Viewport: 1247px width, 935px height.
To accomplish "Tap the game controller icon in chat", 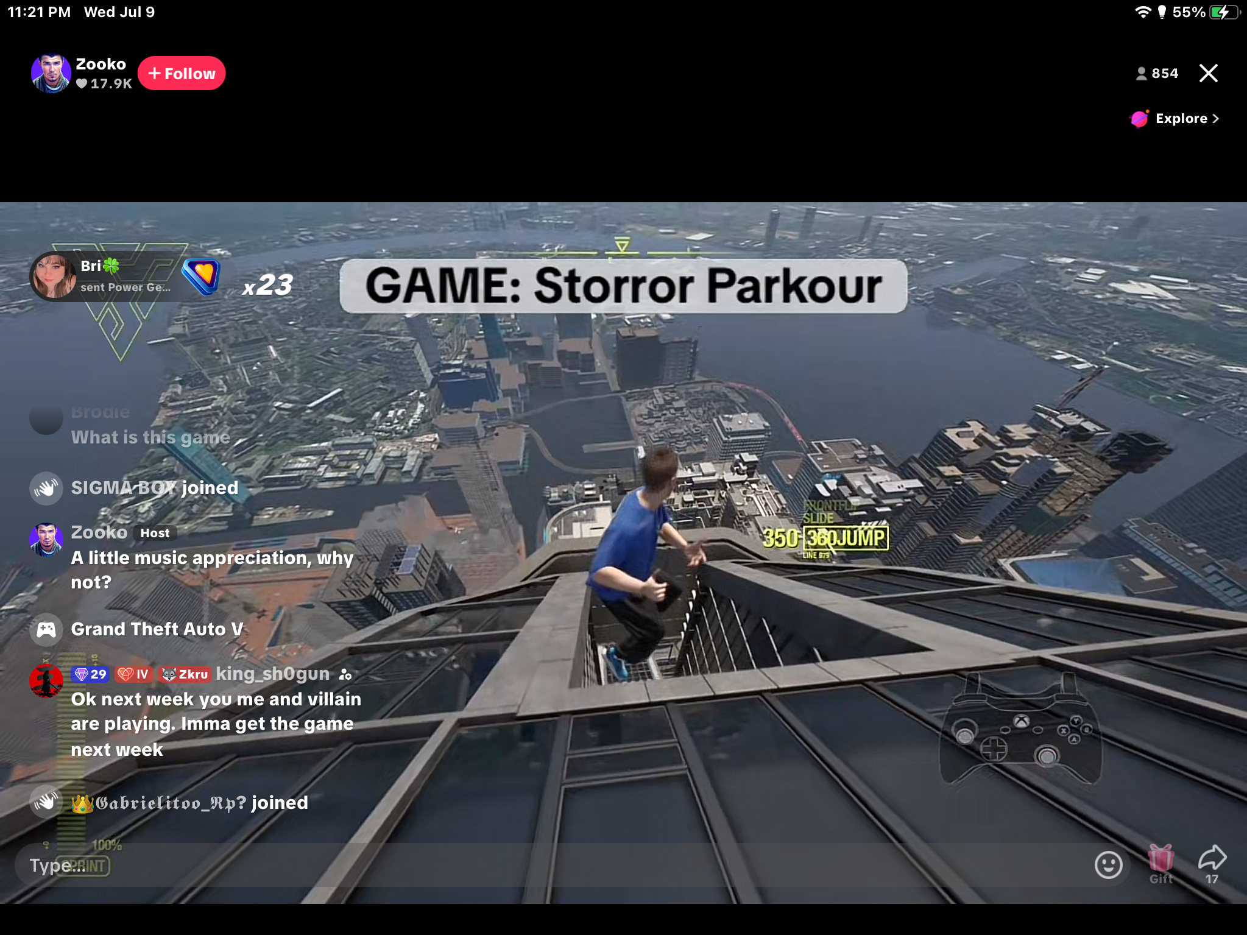I will pos(46,629).
